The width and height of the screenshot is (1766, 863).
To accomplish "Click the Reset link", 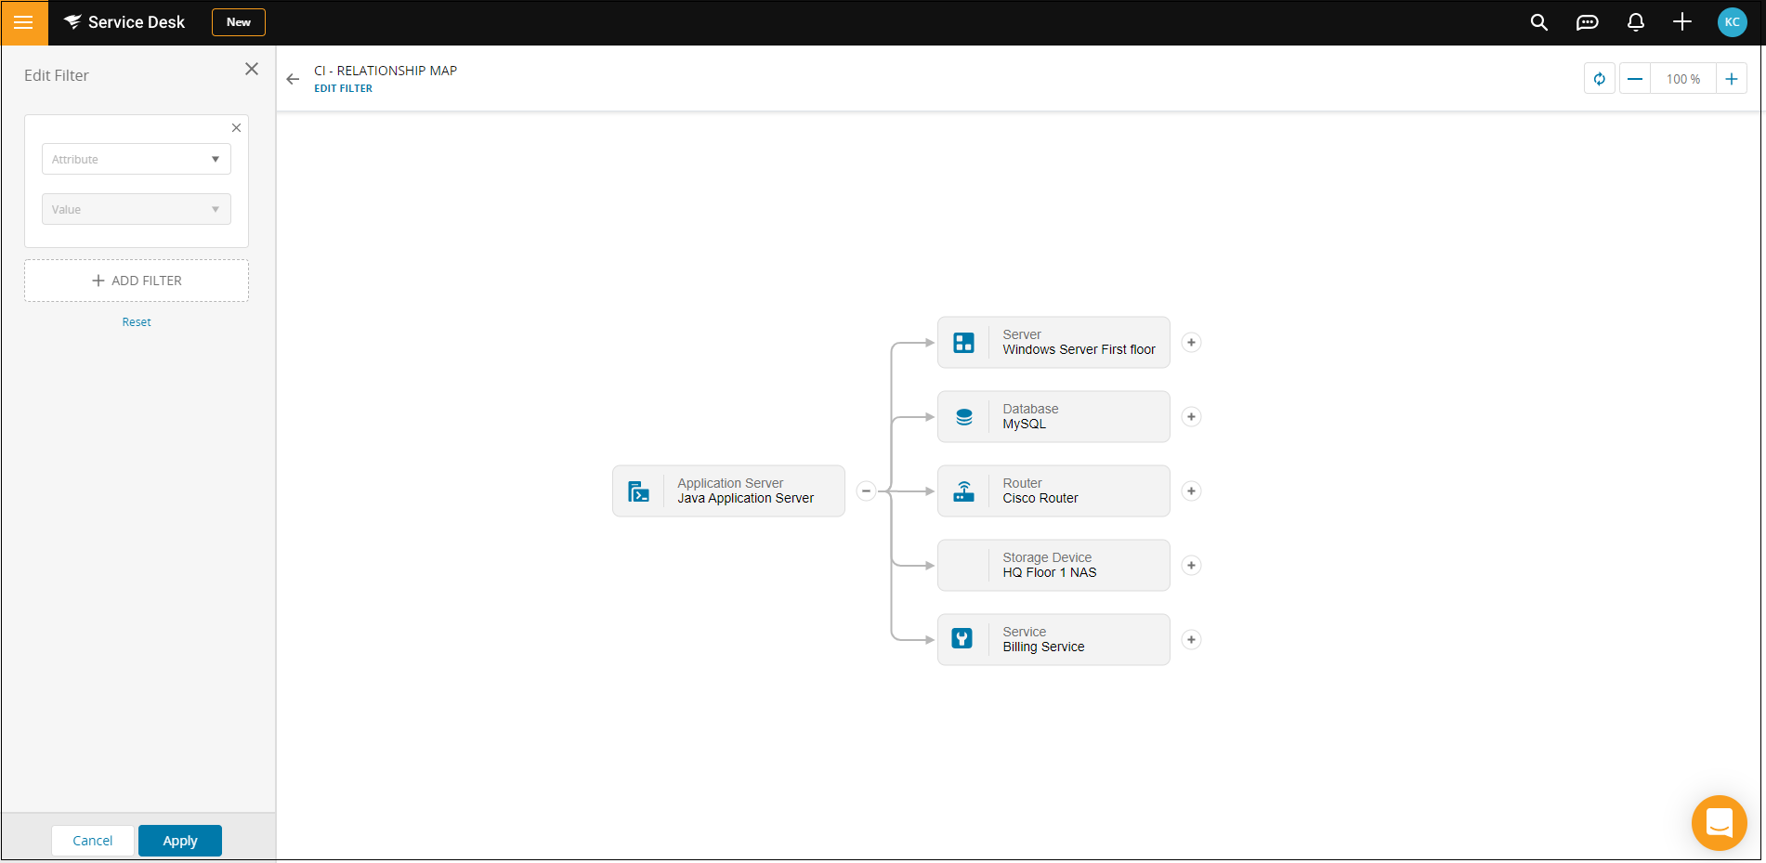I will (137, 322).
